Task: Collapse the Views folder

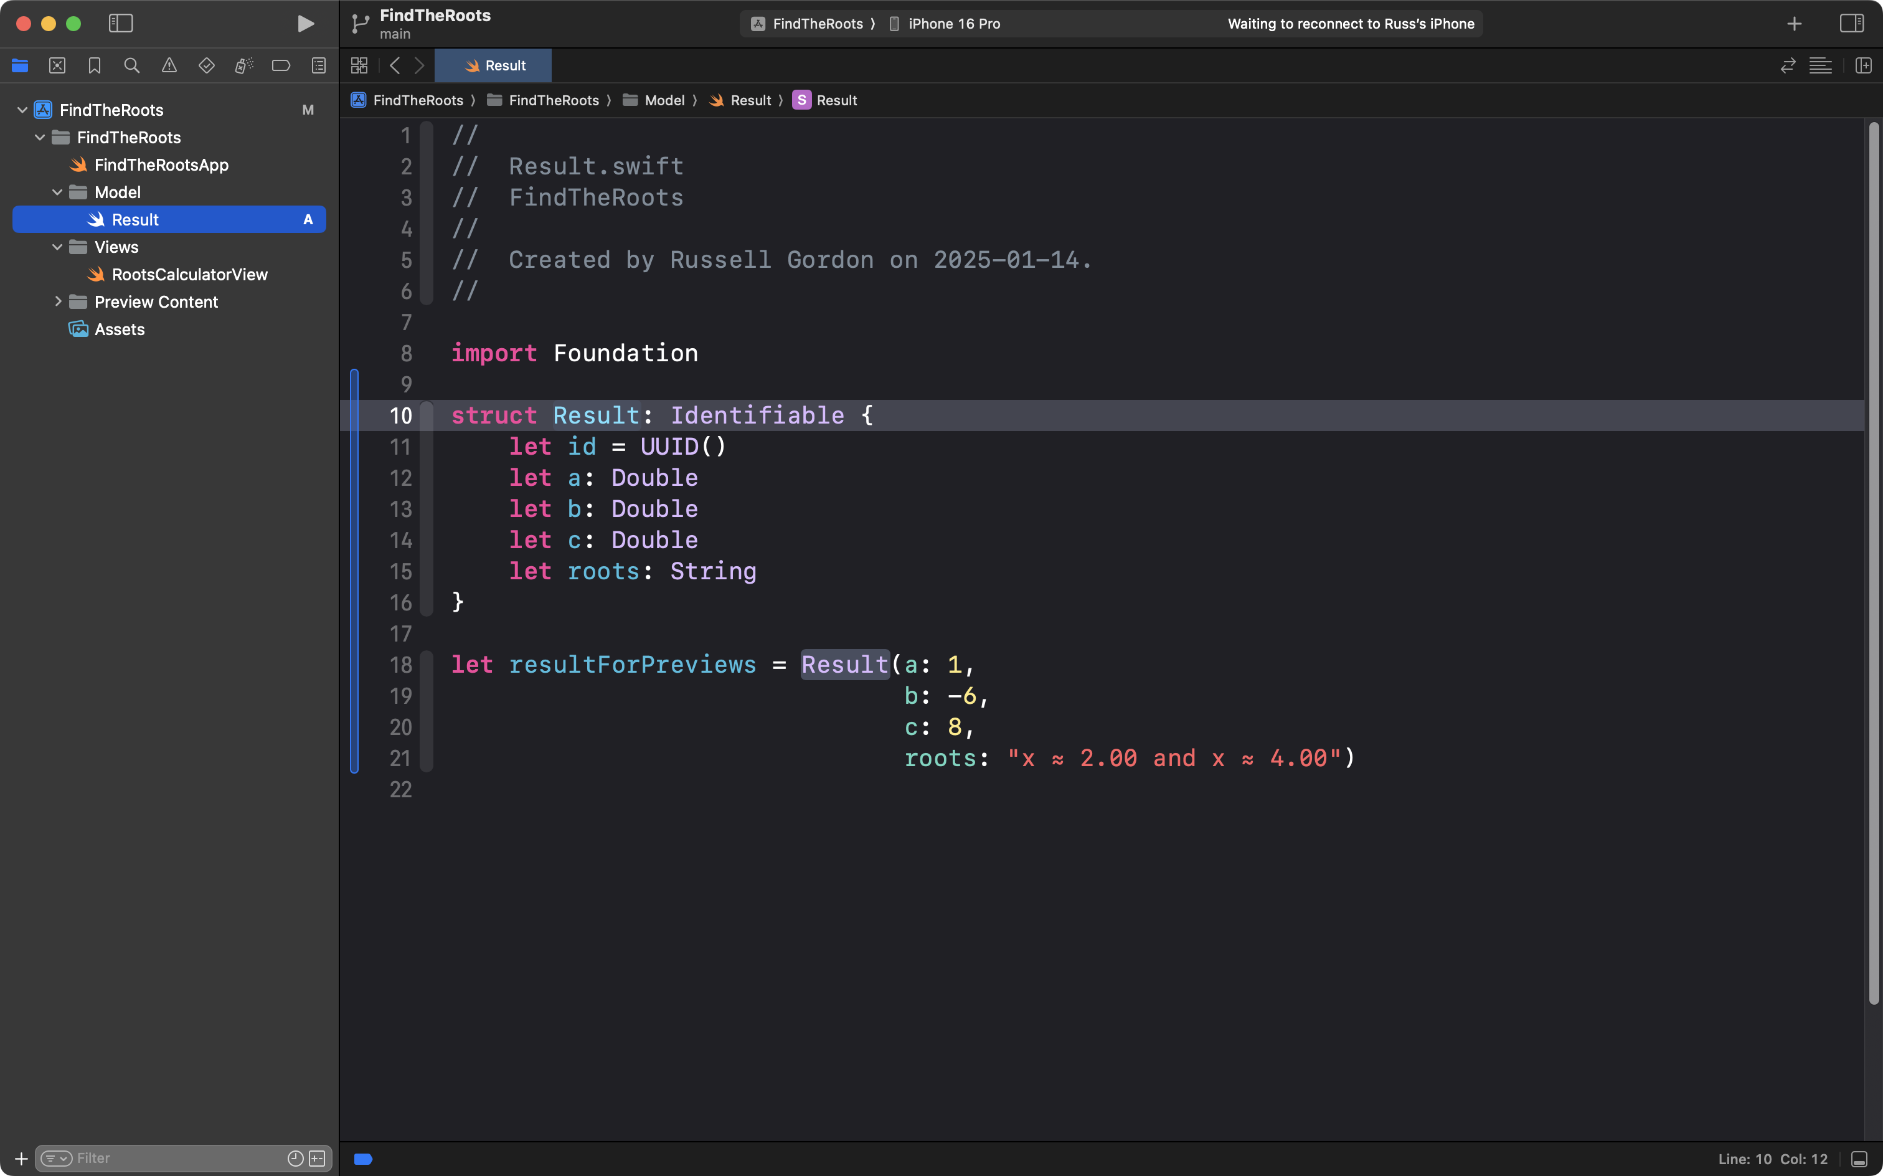Action: tap(57, 247)
